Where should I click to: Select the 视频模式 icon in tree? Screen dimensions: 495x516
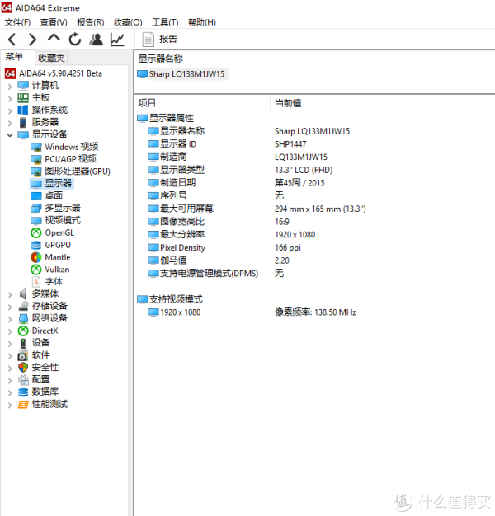36,220
